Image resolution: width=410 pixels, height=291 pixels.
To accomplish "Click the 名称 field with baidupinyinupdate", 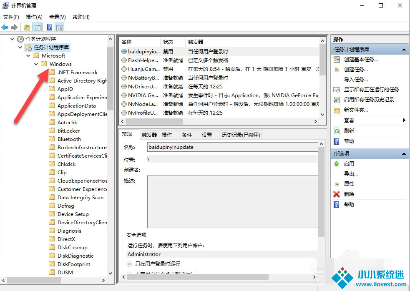I will [x=232, y=147].
